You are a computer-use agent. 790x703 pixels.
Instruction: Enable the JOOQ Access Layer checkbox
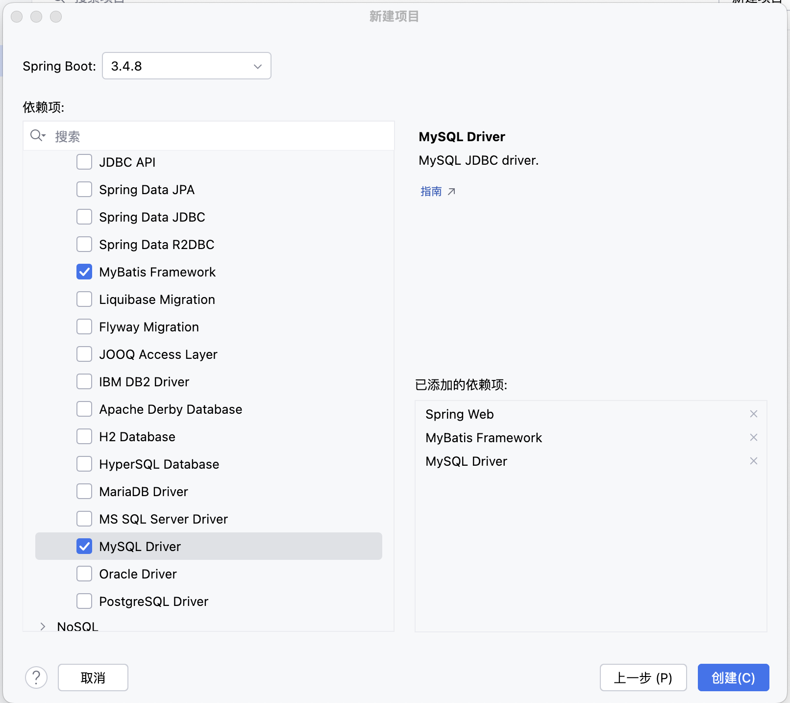click(84, 354)
